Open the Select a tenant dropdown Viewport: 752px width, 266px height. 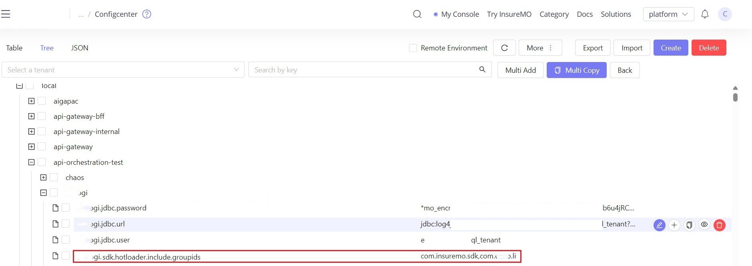click(x=123, y=70)
